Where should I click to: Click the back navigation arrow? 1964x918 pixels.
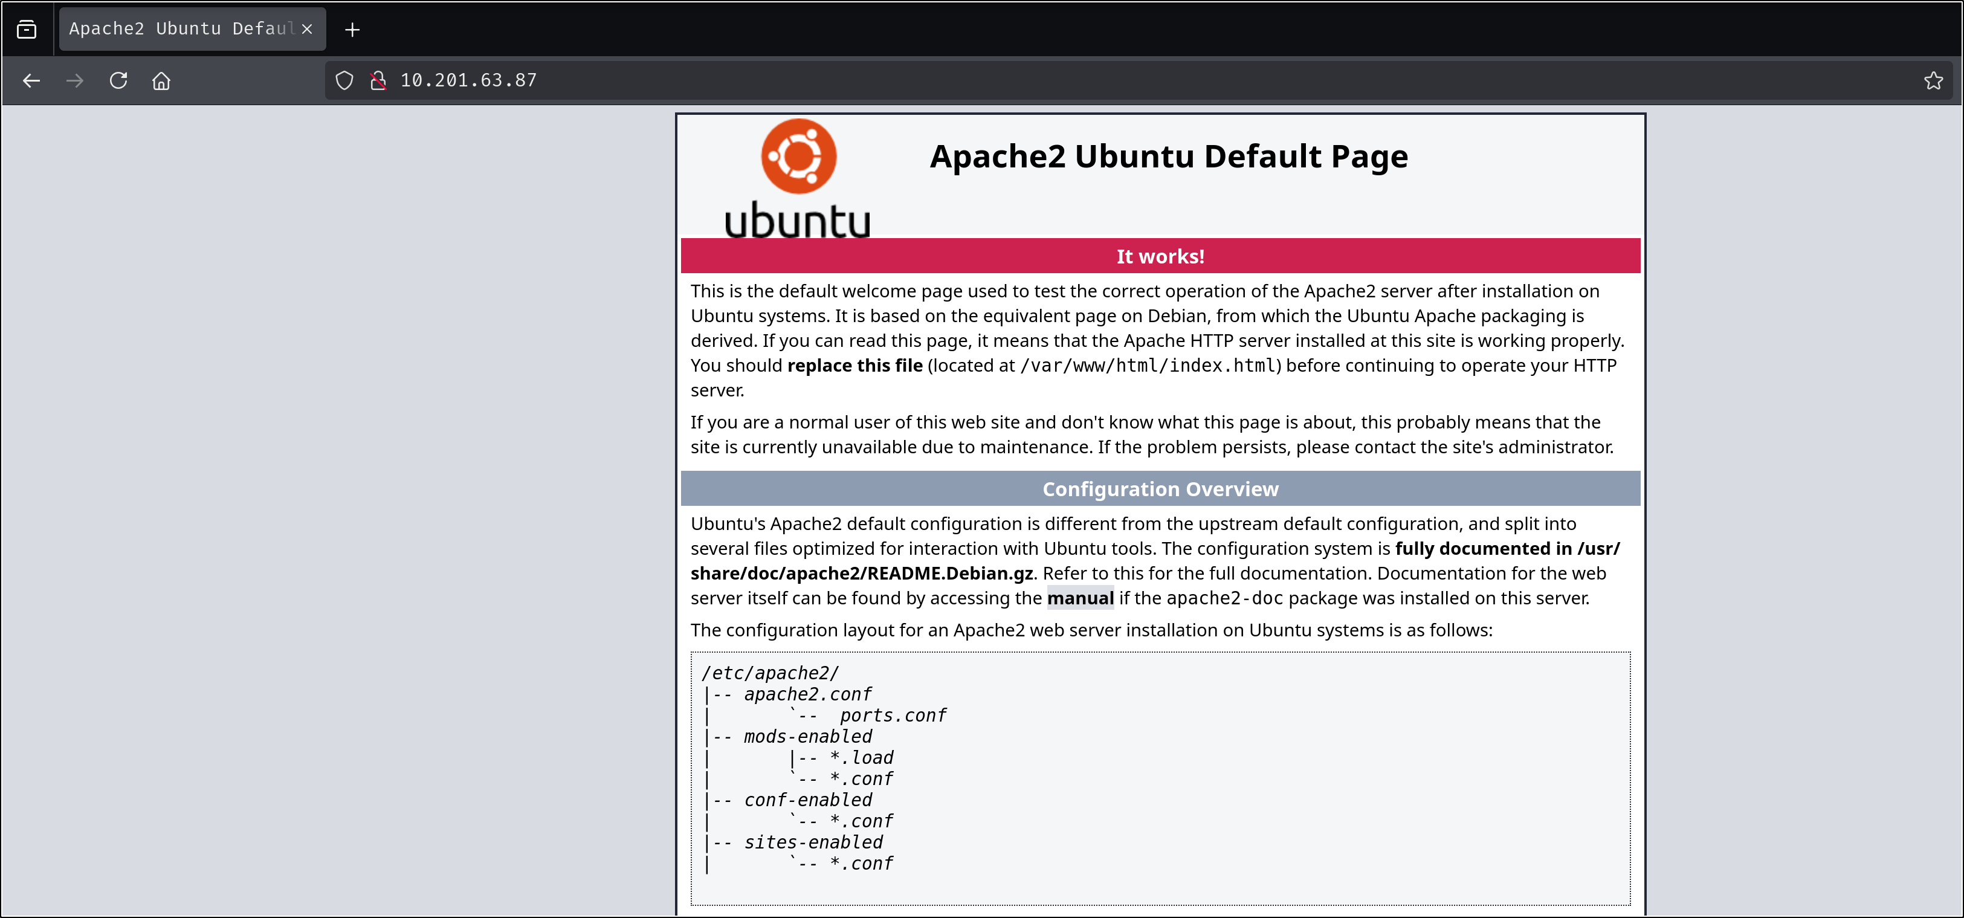pyautogui.click(x=31, y=81)
